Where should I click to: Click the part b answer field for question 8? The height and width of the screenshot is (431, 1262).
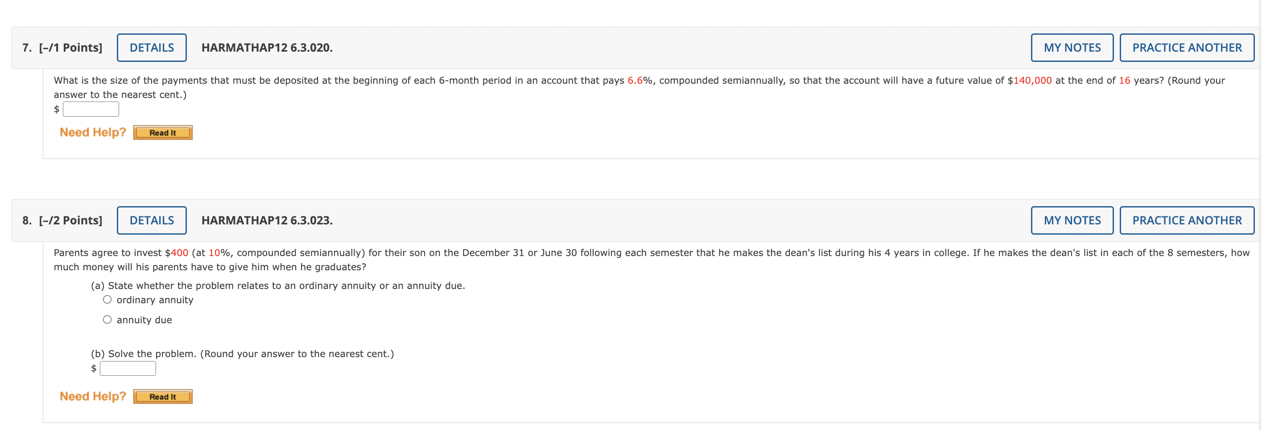pyautogui.click(x=128, y=368)
